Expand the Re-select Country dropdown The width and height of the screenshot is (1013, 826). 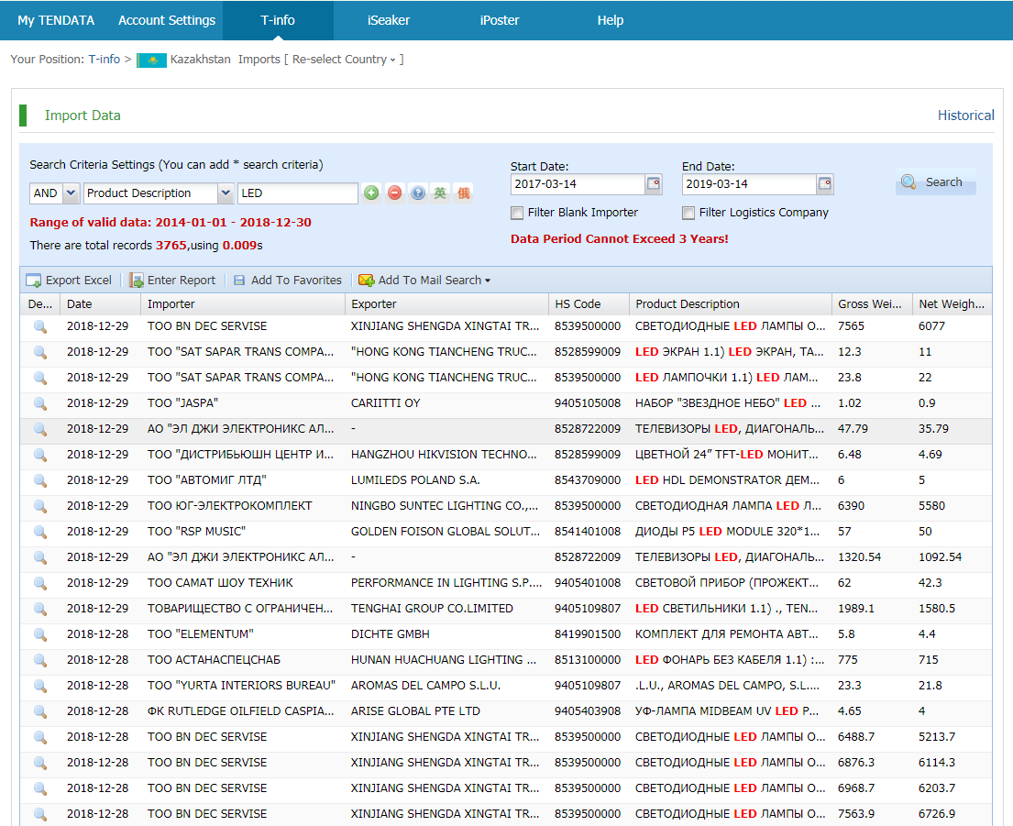(x=345, y=60)
